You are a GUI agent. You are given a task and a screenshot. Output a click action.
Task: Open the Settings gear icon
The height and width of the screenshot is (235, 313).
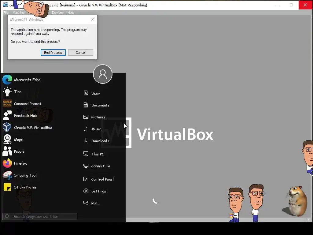86,191
